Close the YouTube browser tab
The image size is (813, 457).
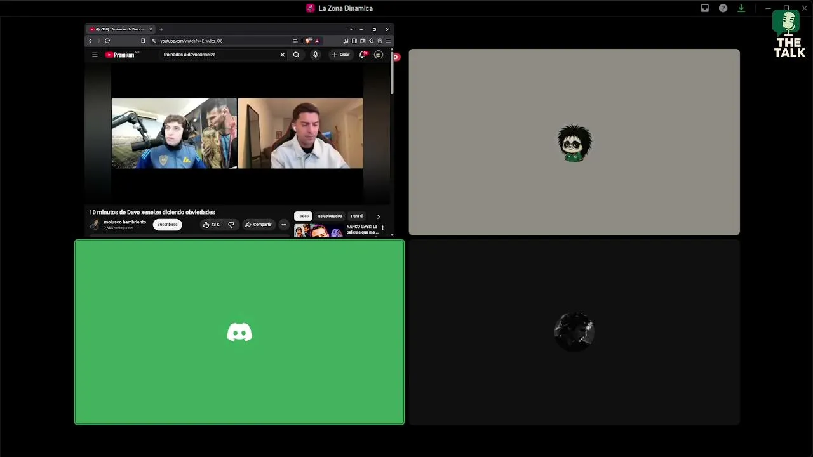coord(151,29)
